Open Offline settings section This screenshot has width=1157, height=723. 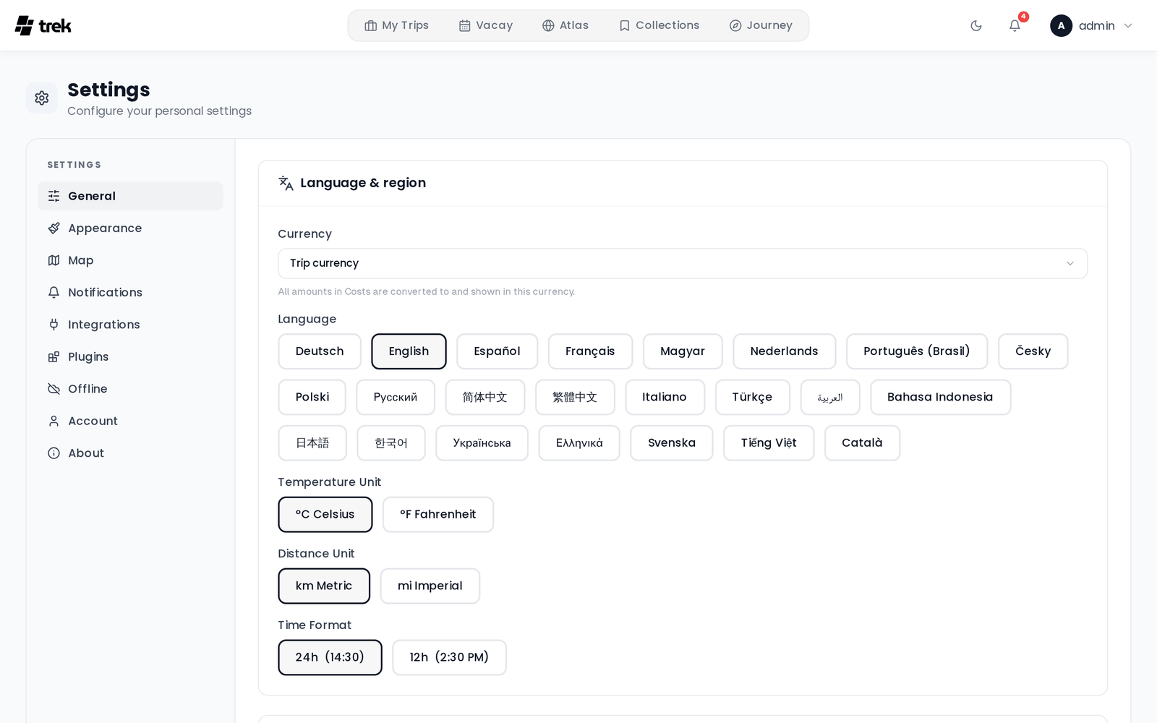(x=130, y=389)
